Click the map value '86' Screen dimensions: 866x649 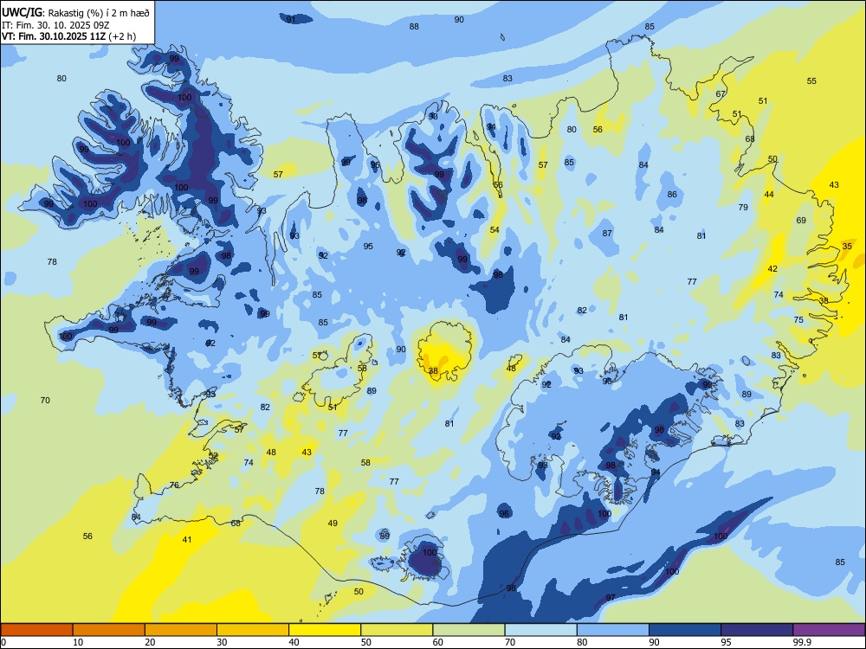pos(672,194)
